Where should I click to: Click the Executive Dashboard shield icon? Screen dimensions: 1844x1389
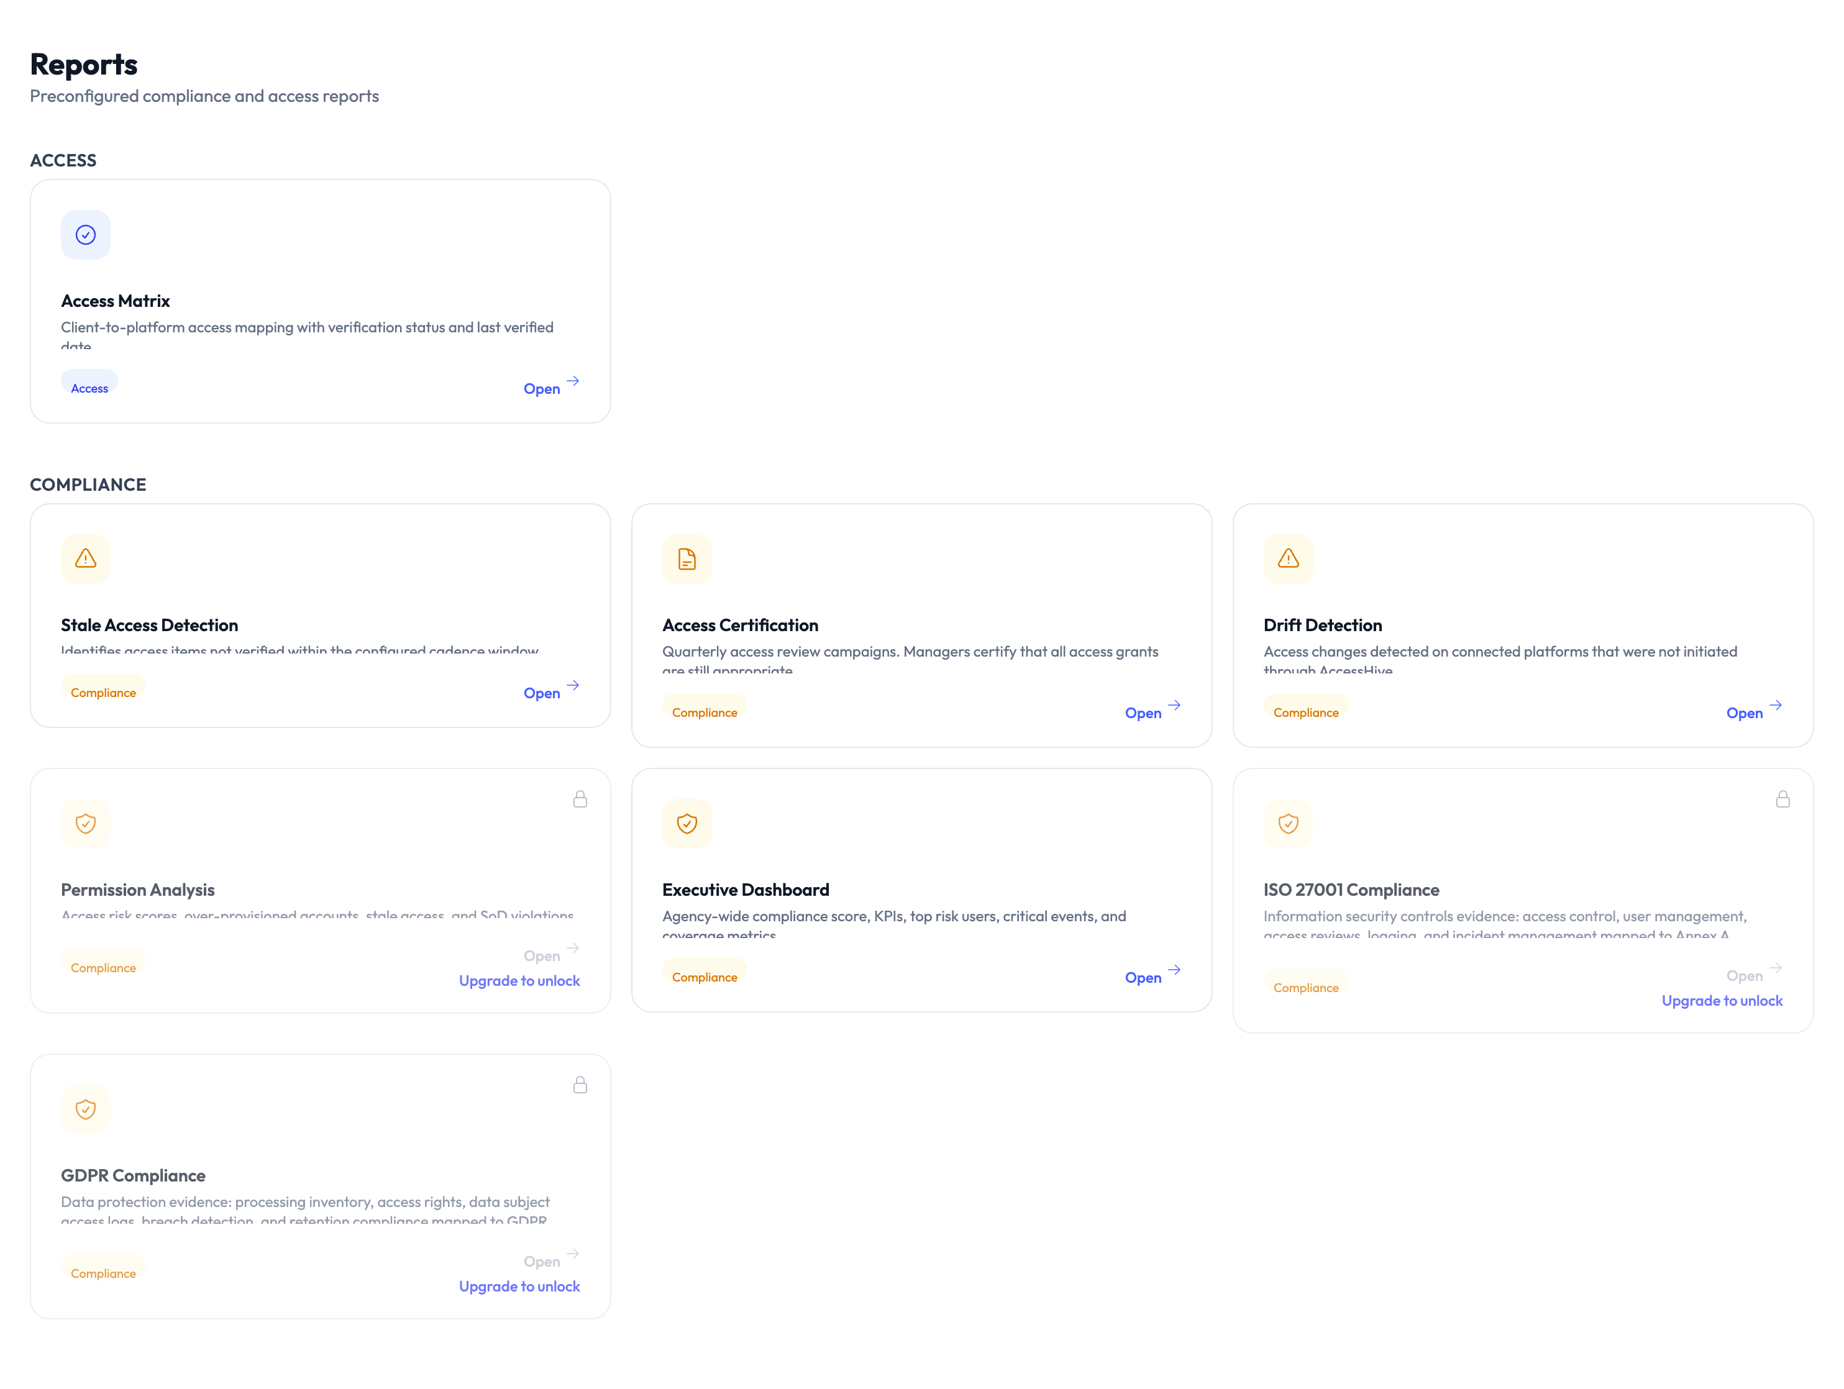pos(687,824)
